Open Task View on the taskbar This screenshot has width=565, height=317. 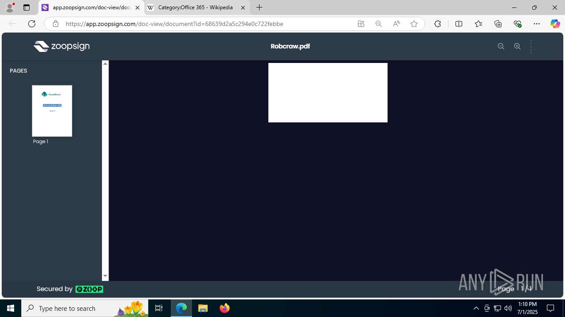[x=159, y=308]
